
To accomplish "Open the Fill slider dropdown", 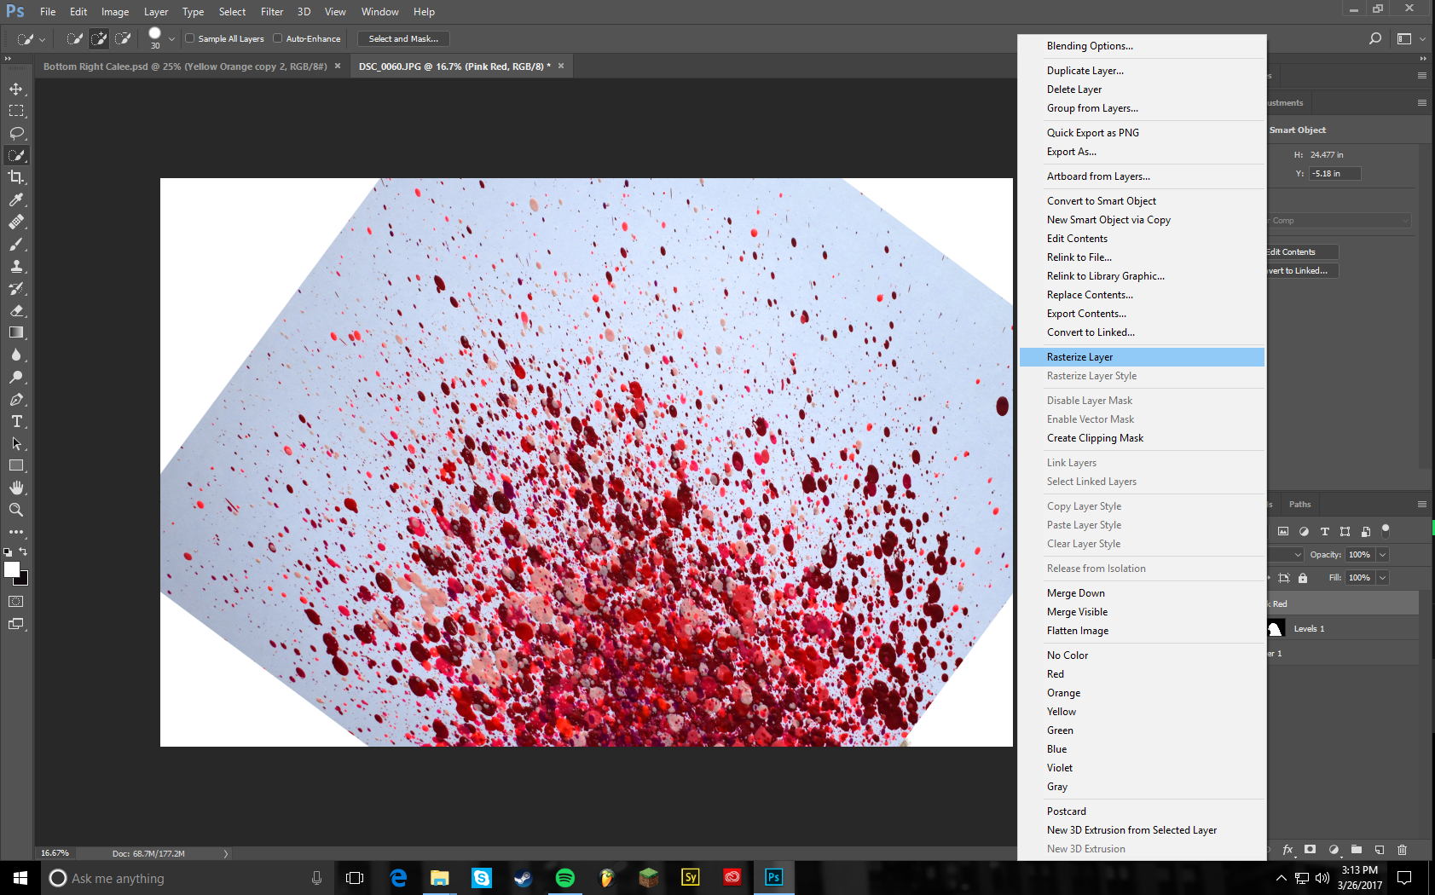I will (1382, 578).
